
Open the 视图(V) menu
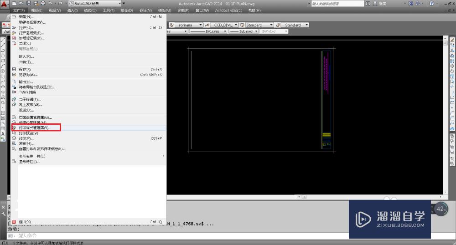click(55, 10)
